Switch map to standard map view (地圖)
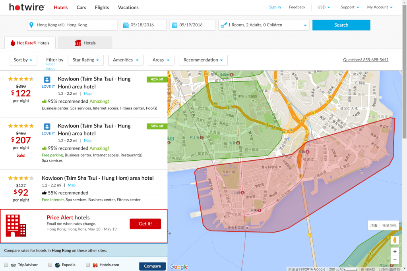This screenshot has height=271, width=407. pos(374,225)
